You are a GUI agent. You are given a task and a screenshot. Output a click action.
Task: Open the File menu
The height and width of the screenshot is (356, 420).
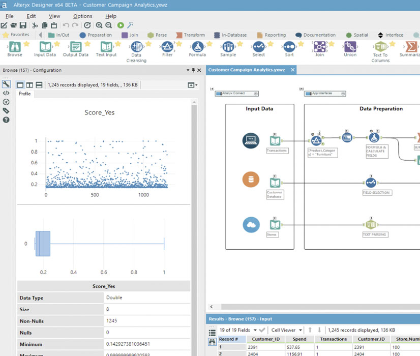click(9, 16)
